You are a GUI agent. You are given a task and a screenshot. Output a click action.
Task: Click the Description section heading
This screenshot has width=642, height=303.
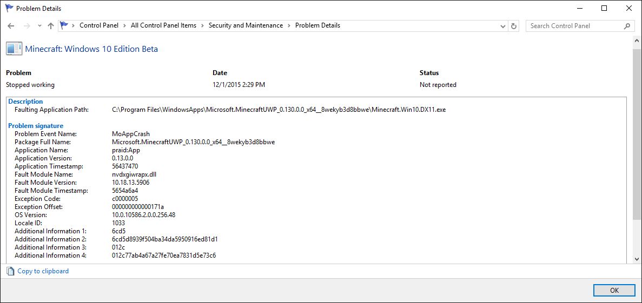pos(25,102)
